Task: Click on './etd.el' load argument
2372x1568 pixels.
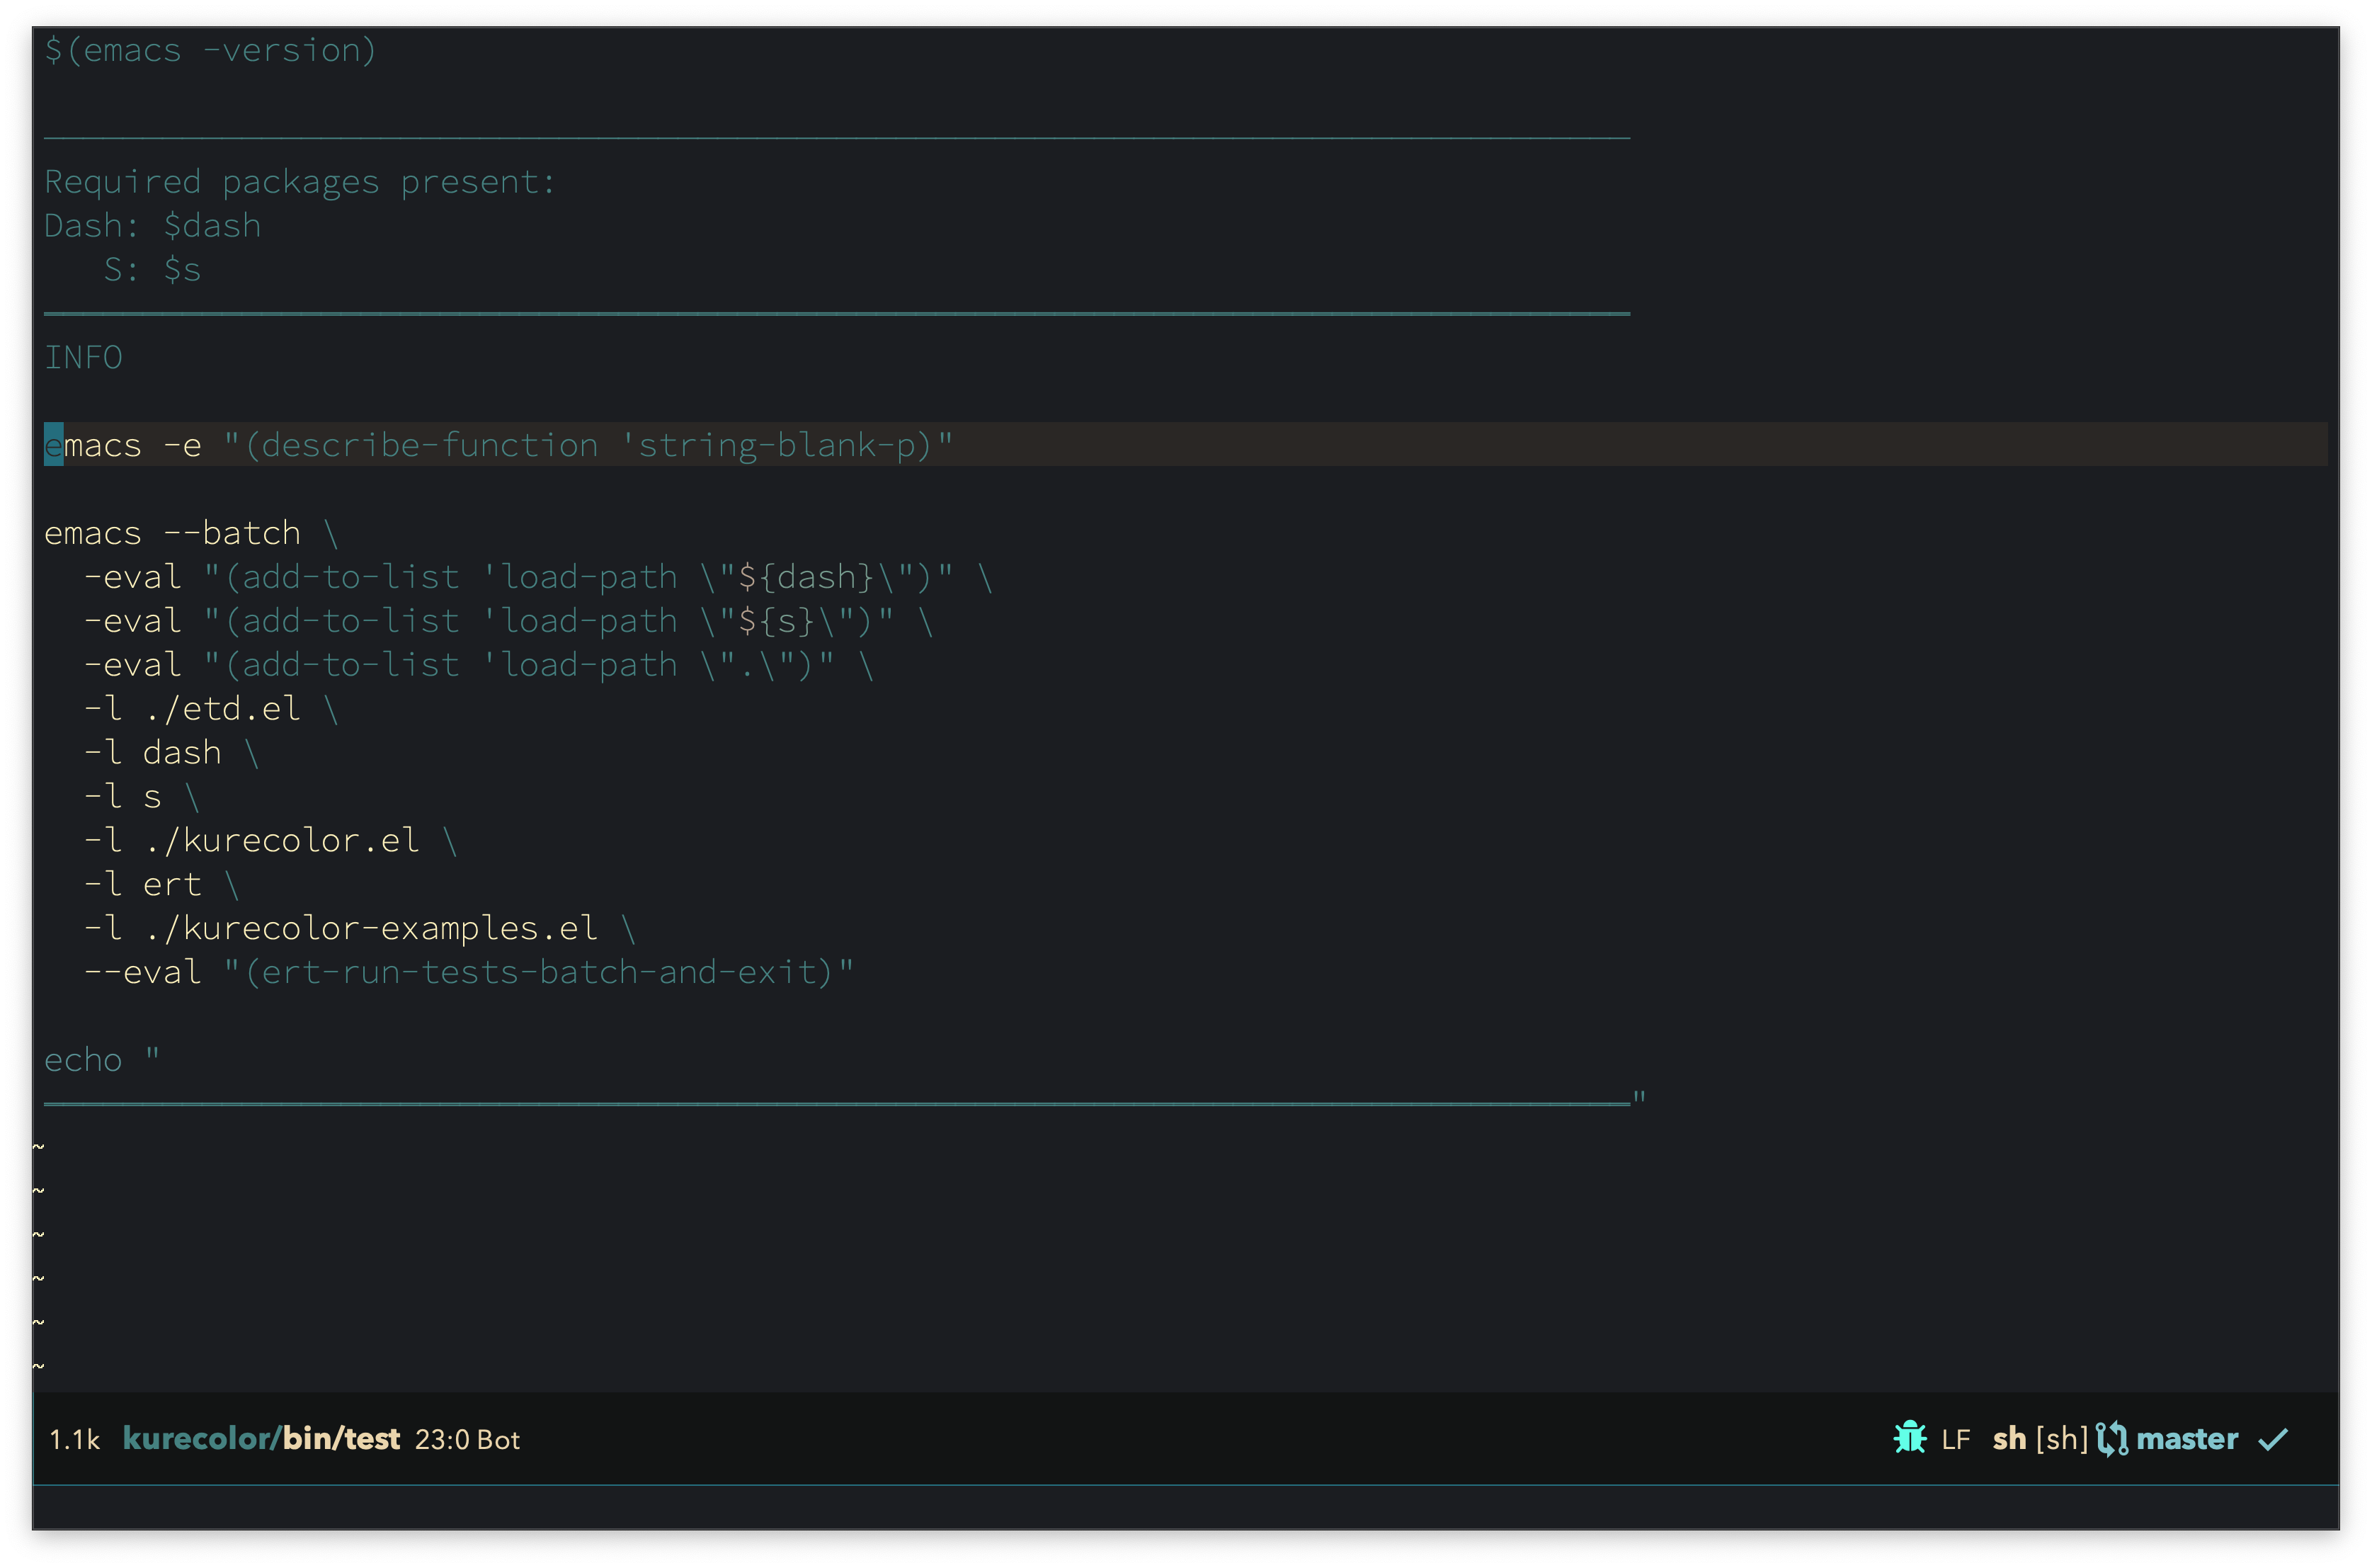Action: (x=222, y=709)
